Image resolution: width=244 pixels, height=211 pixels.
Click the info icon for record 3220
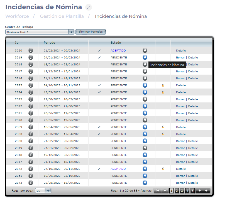pyautogui.click(x=31, y=50)
